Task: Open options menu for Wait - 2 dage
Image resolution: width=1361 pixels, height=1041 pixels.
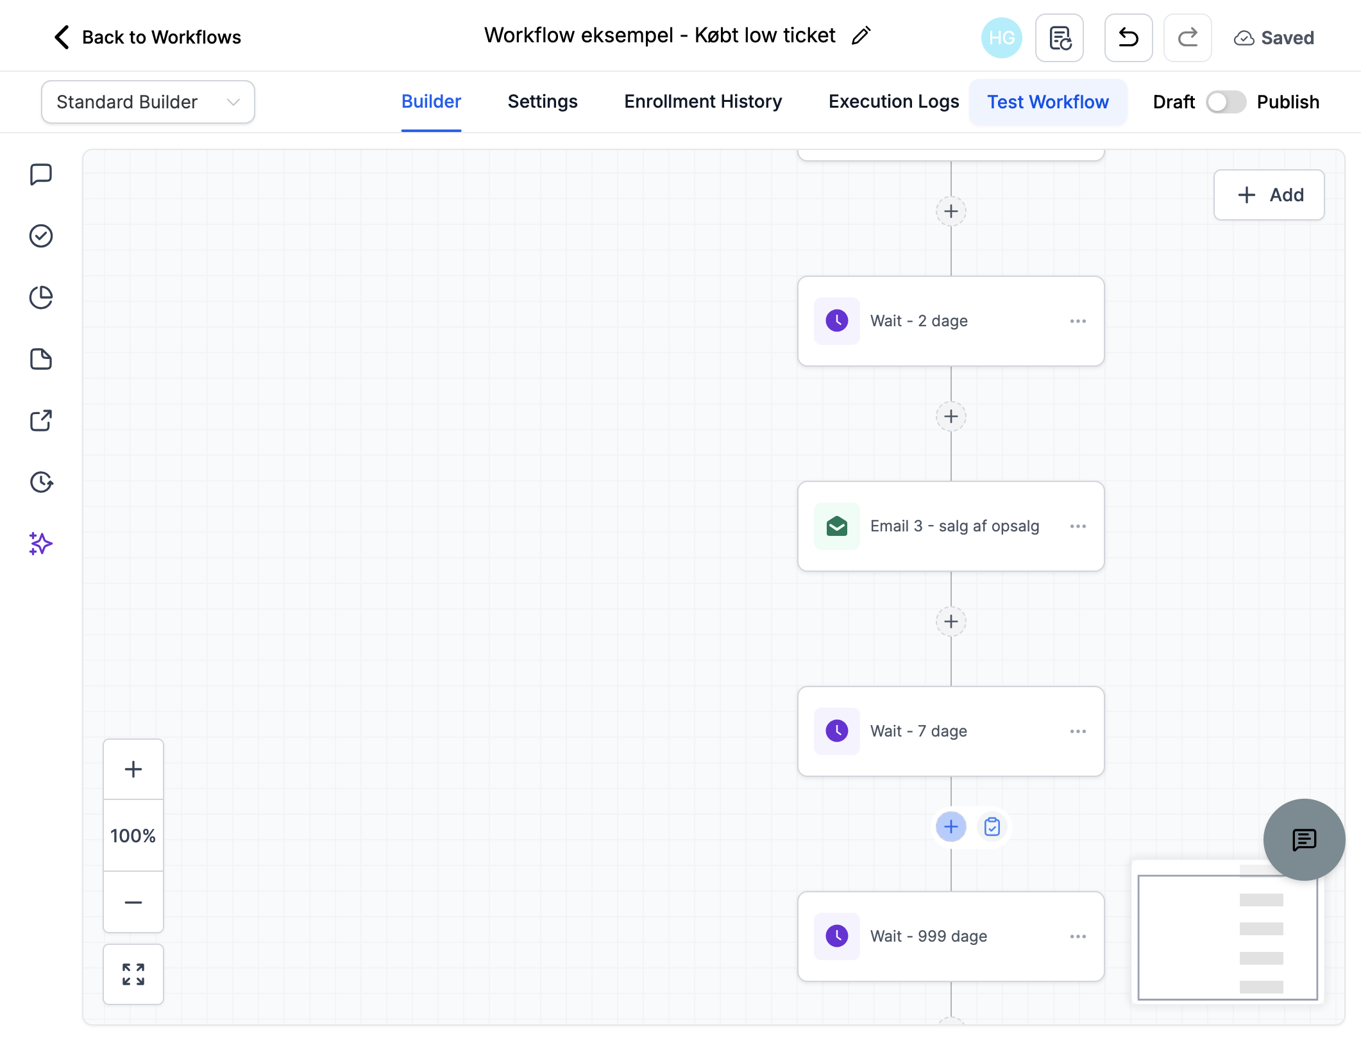Action: pos(1078,321)
